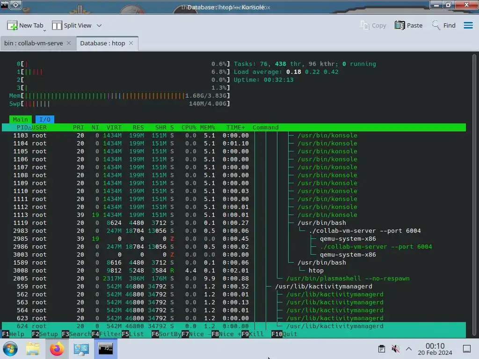The width and height of the screenshot is (479, 359).
Task: Select the htop process row PID 3008
Action: pyautogui.click(x=234, y=271)
